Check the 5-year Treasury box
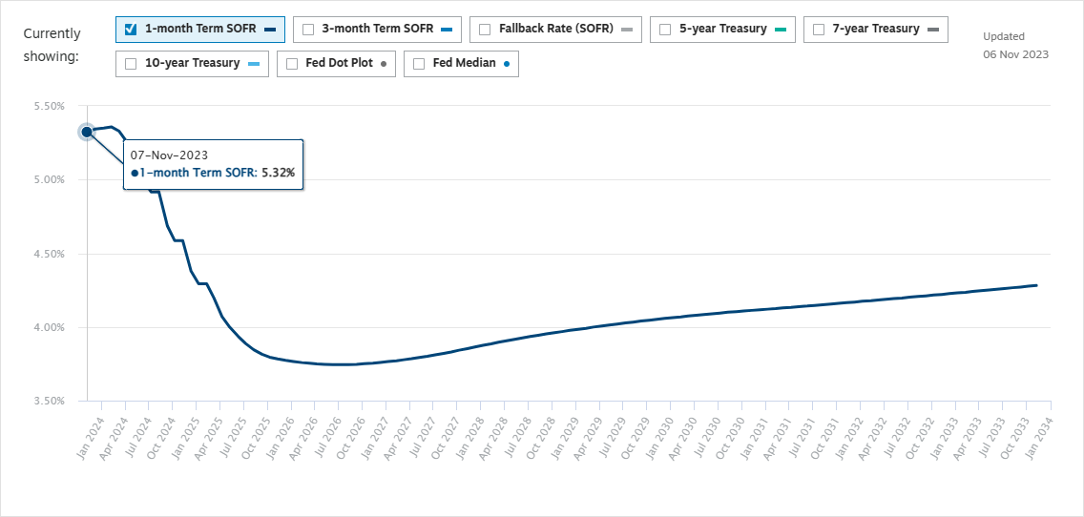This screenshot has width=1084, height=517. click(665, 29)
